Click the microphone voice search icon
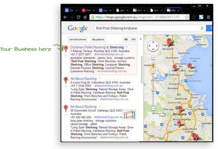Viewport: 218px width, 149px height. tap(202, 28)
